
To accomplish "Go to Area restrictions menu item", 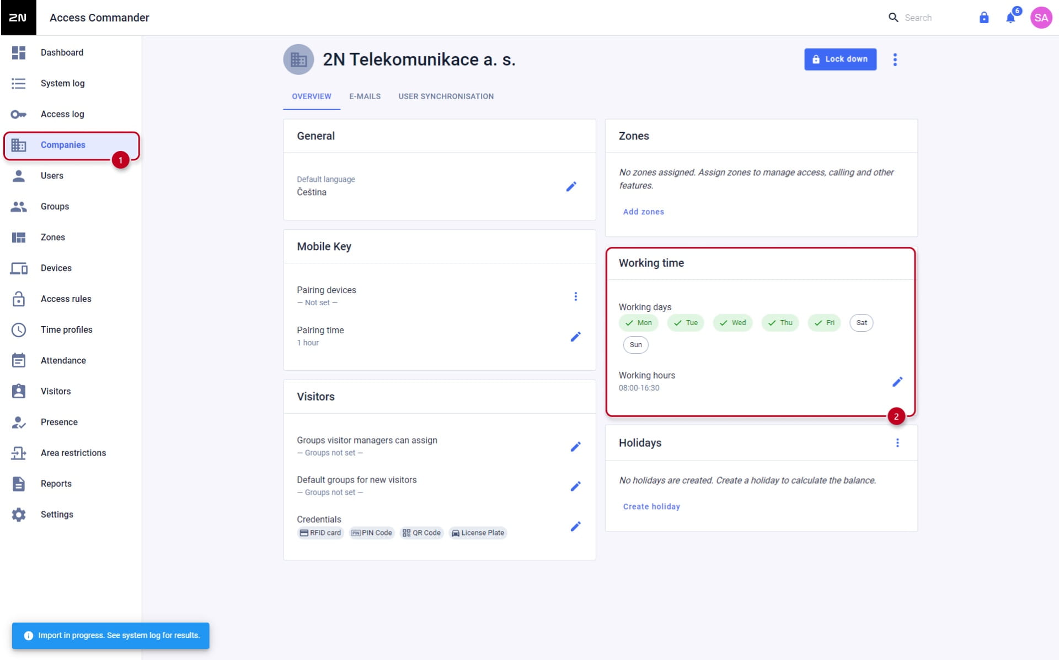I will [72, 453].
